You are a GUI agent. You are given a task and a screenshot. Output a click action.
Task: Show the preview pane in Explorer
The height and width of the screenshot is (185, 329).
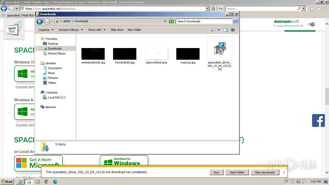coord(226,30)
